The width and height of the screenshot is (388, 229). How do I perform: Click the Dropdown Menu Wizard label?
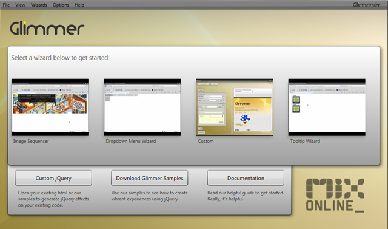click(131, 141)
